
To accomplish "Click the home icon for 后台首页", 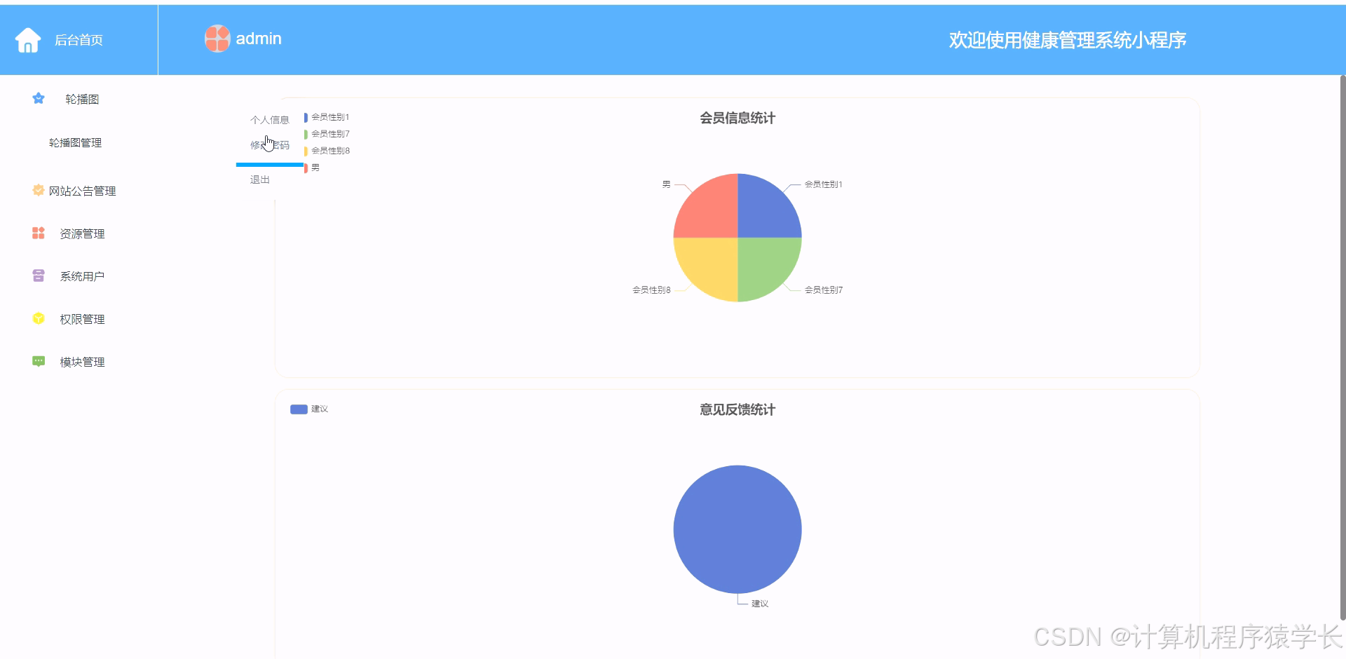I will click(28, 40).
